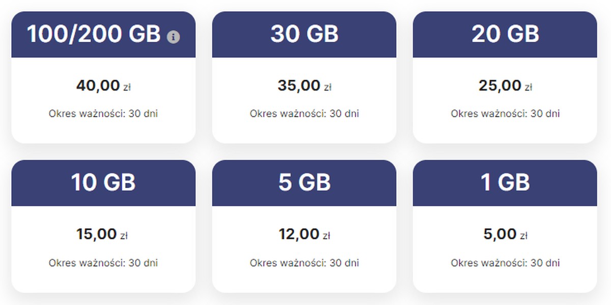Choose the 1 GB package header
Image resolution: width=611 pixels, height=305 pixels.
[x=505, y=182]
